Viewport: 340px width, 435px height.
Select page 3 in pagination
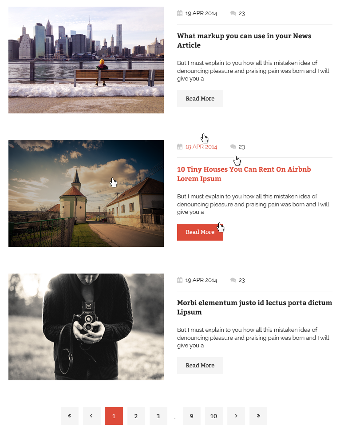click(x=158, y=415)
